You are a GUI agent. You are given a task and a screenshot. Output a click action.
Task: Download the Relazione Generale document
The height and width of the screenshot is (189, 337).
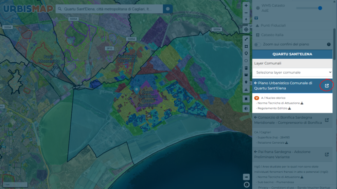(x=287, y=142)
